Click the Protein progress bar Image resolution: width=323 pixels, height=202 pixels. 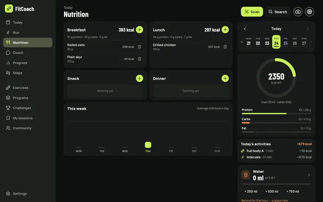point(276,113)
